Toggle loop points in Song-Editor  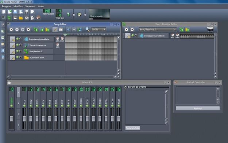tap(74, 30)
